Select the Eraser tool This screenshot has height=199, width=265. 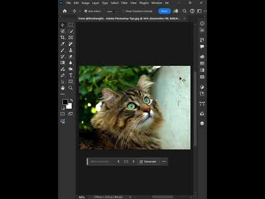71,56
